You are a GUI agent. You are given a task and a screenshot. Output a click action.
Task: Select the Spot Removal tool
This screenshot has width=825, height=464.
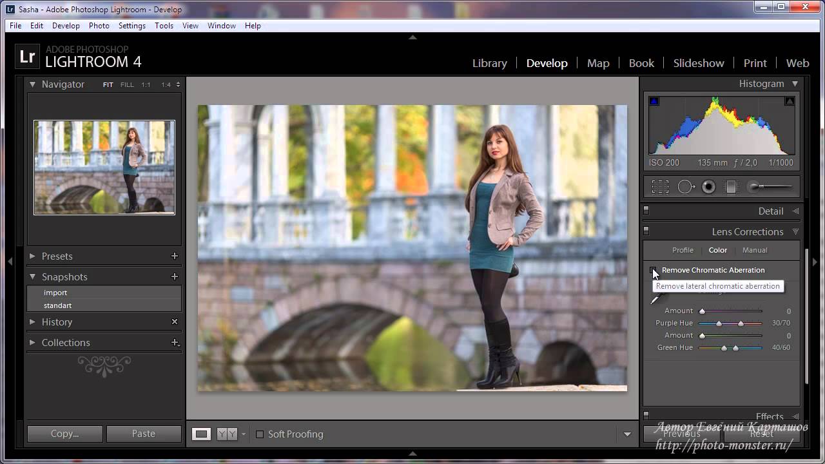coord(686,187)
